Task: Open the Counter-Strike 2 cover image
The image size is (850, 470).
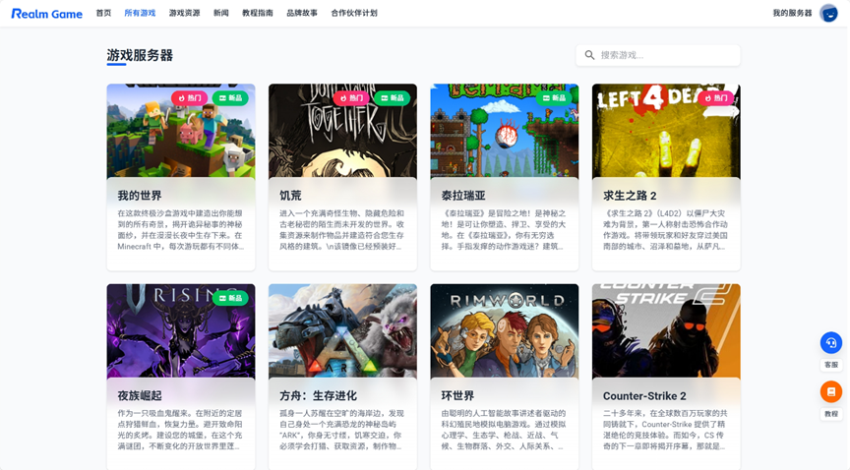Action: click(666, 330)
